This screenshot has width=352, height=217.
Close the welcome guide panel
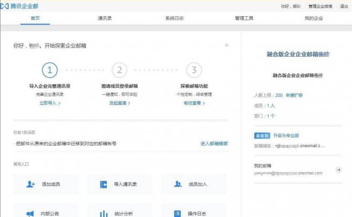pos(226,45)
